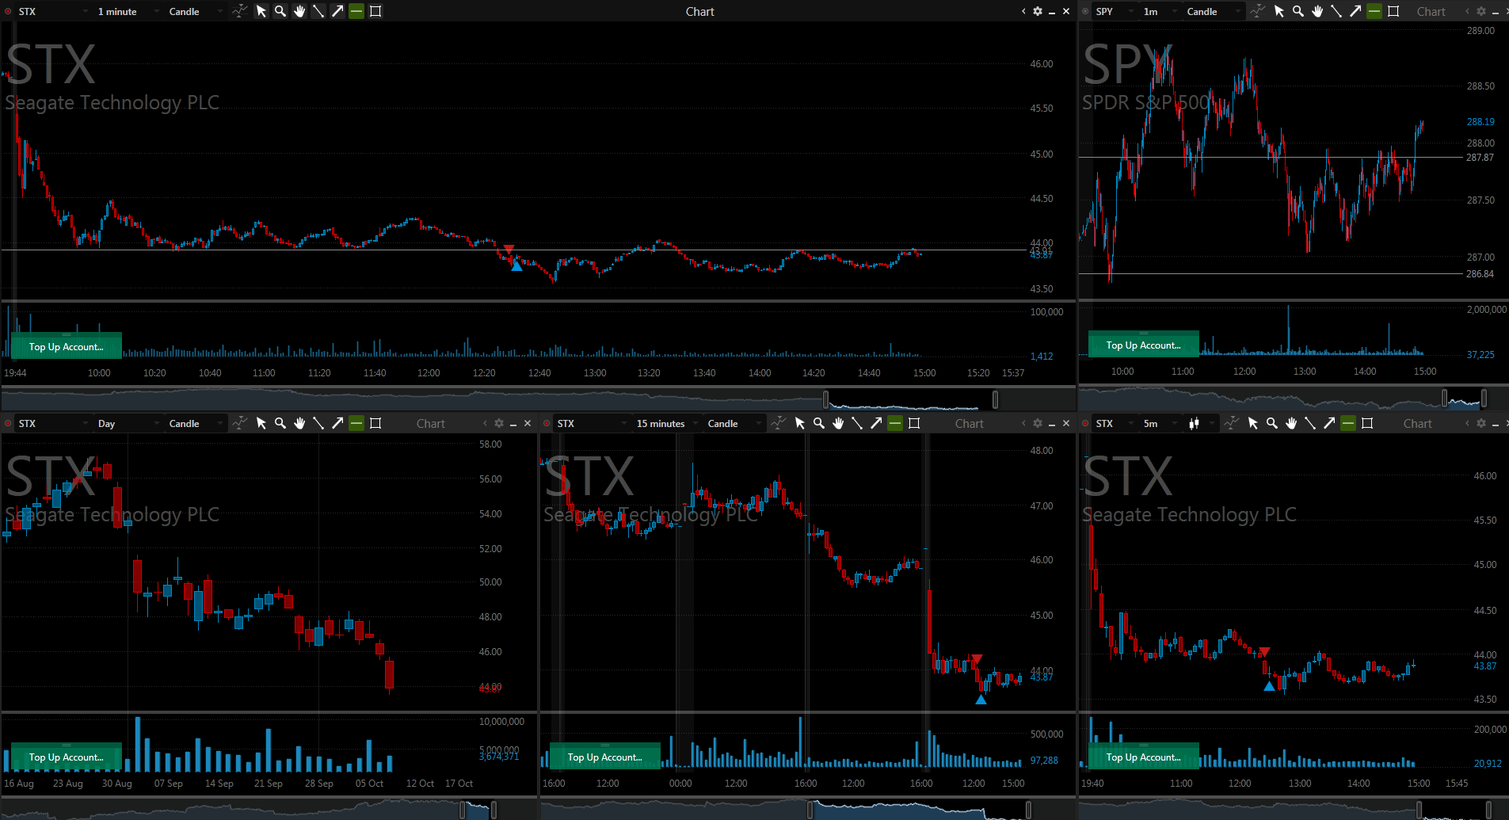Viewport: 1509px width, 820px height.
Task: Select pointer tool in SPY chart toolbar
Action: (x=1279, y=11)
